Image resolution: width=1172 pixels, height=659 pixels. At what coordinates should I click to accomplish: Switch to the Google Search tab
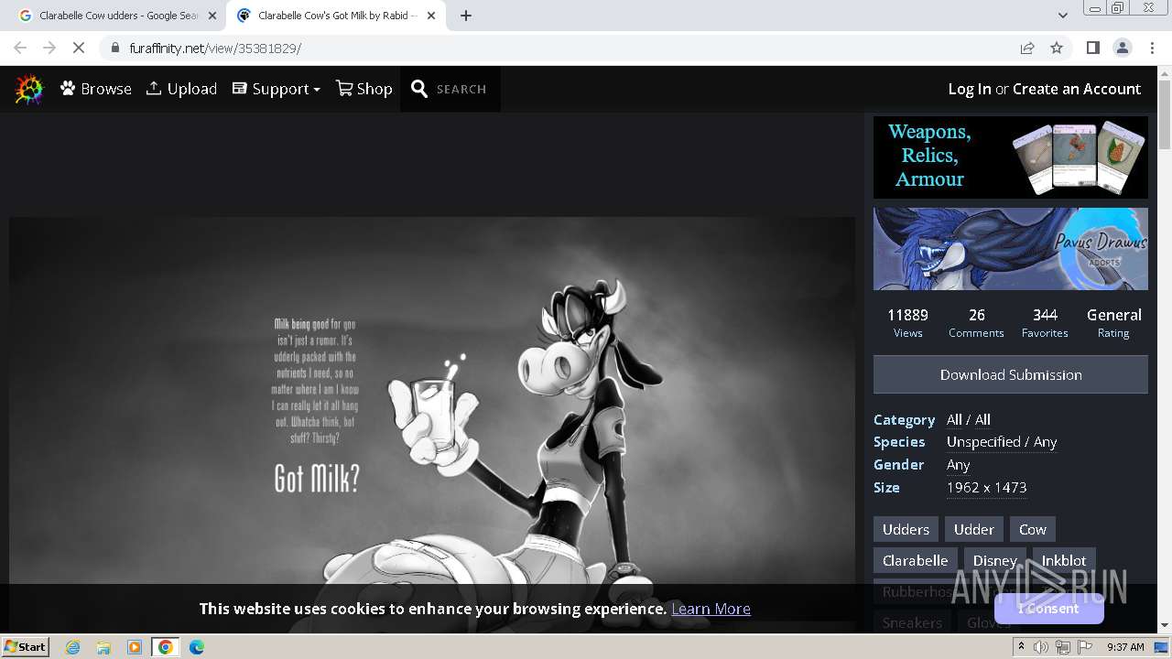tap(111, 16)
